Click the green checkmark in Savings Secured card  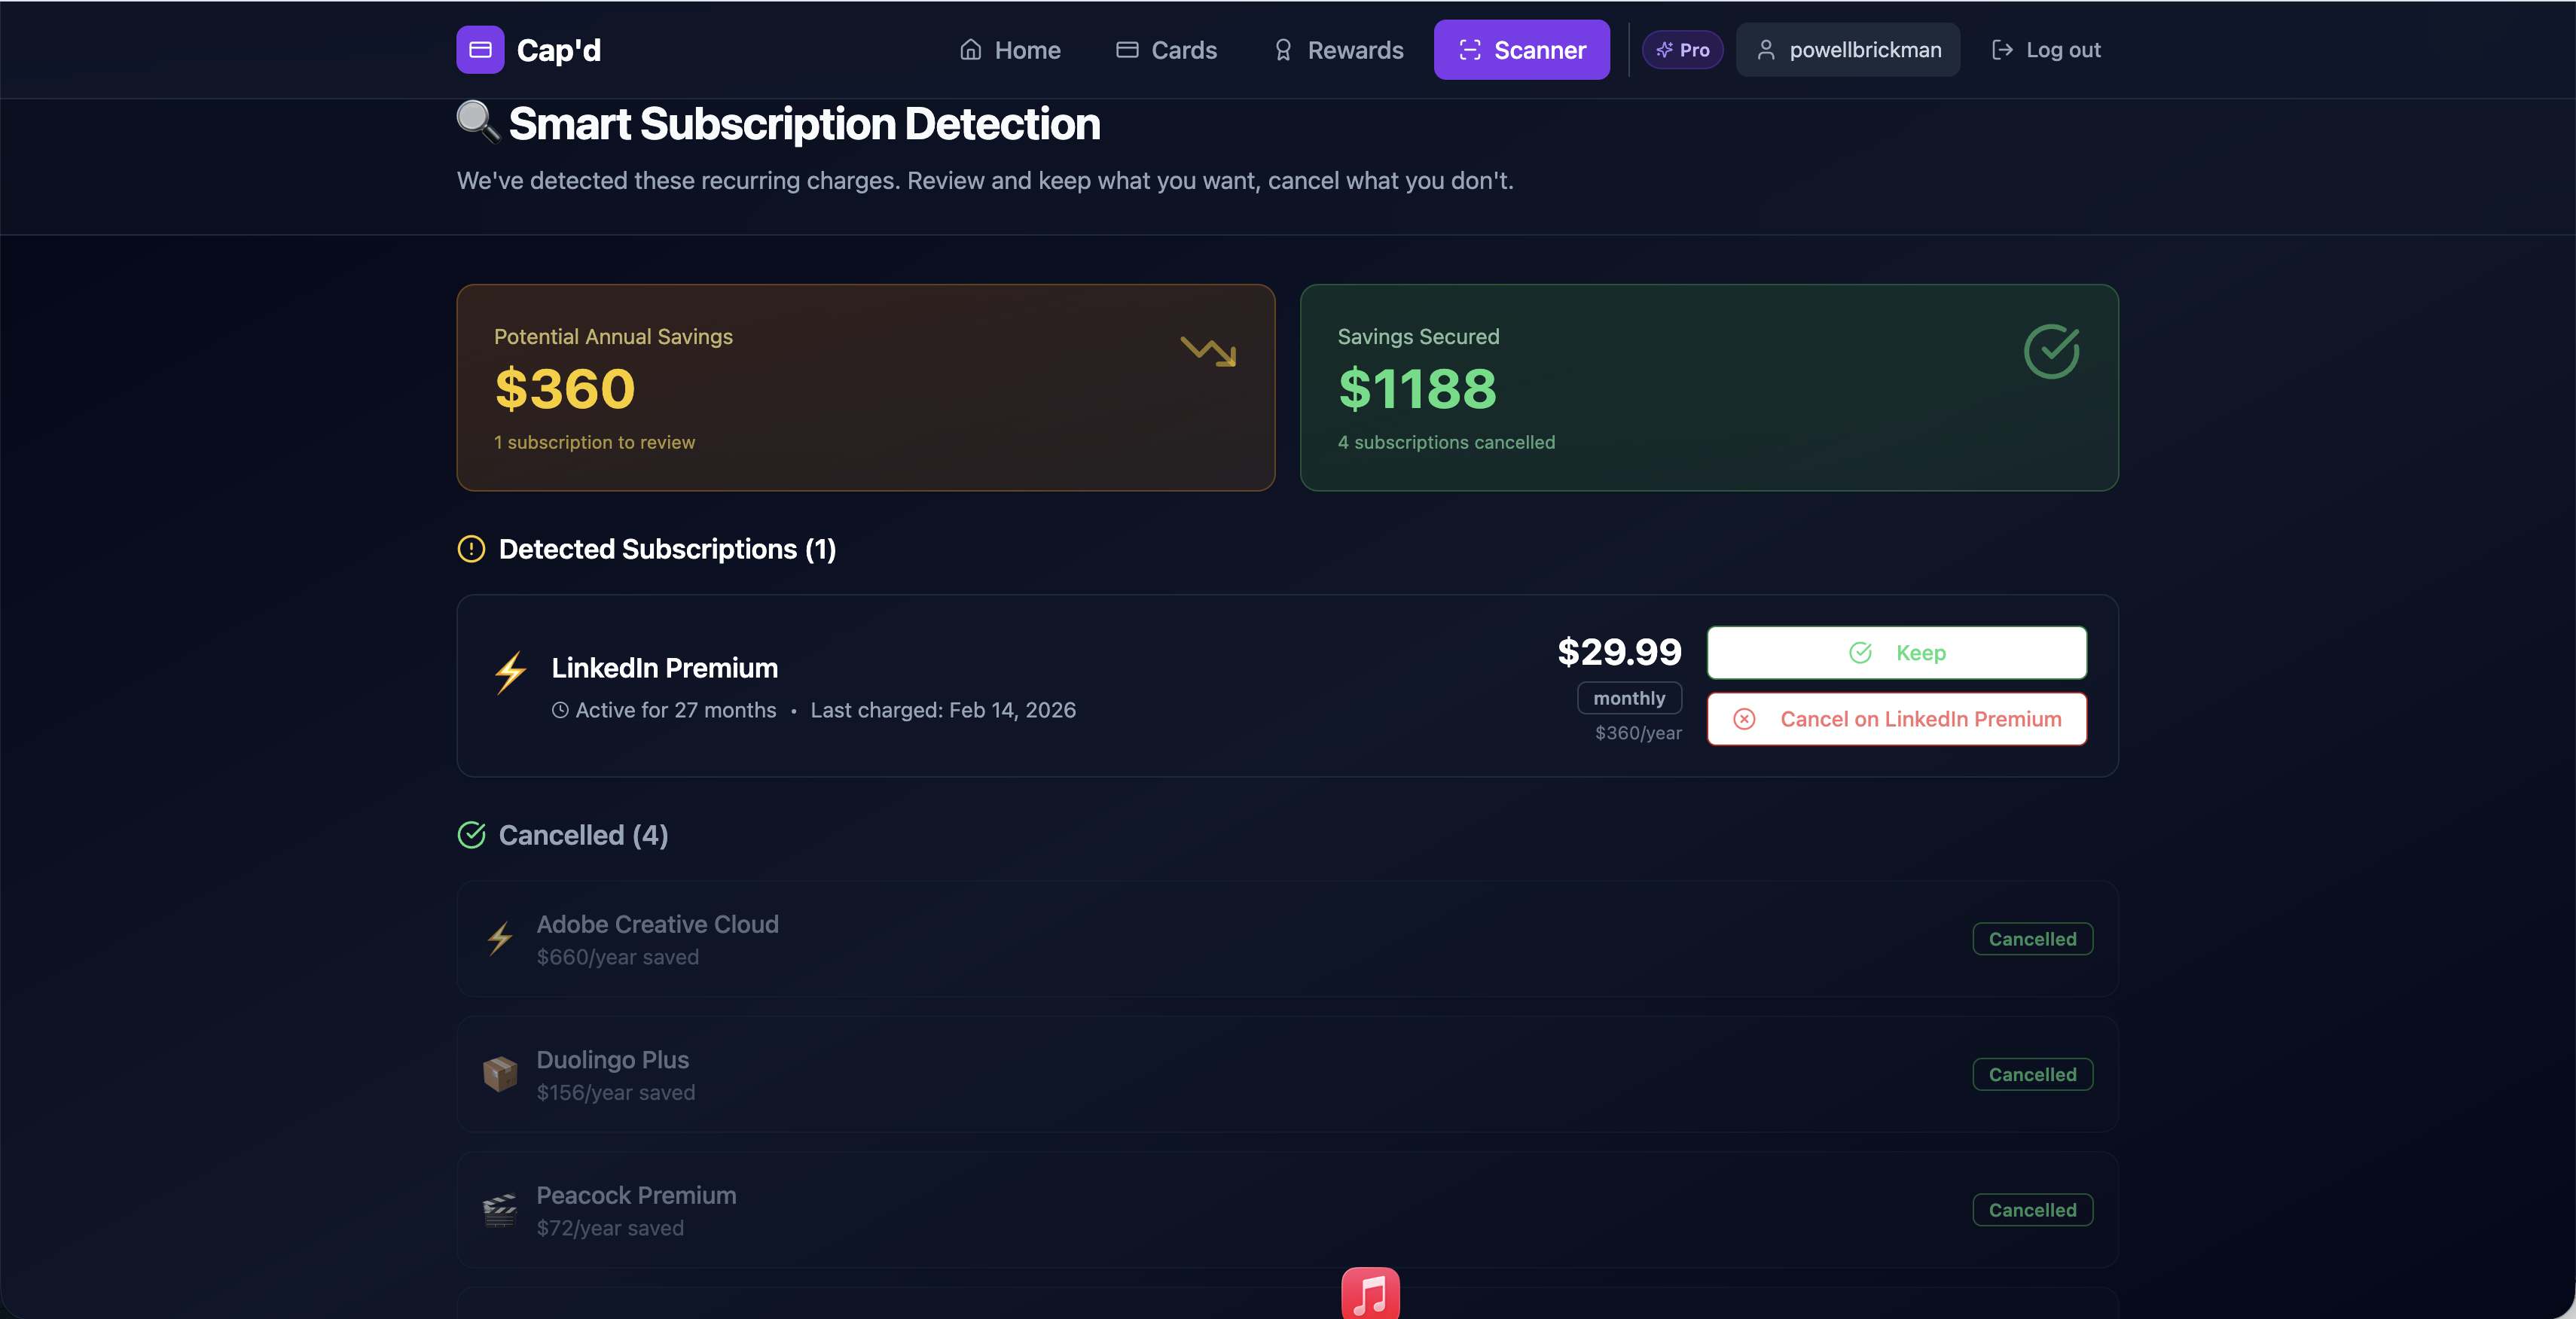(x=2052, y=351)
